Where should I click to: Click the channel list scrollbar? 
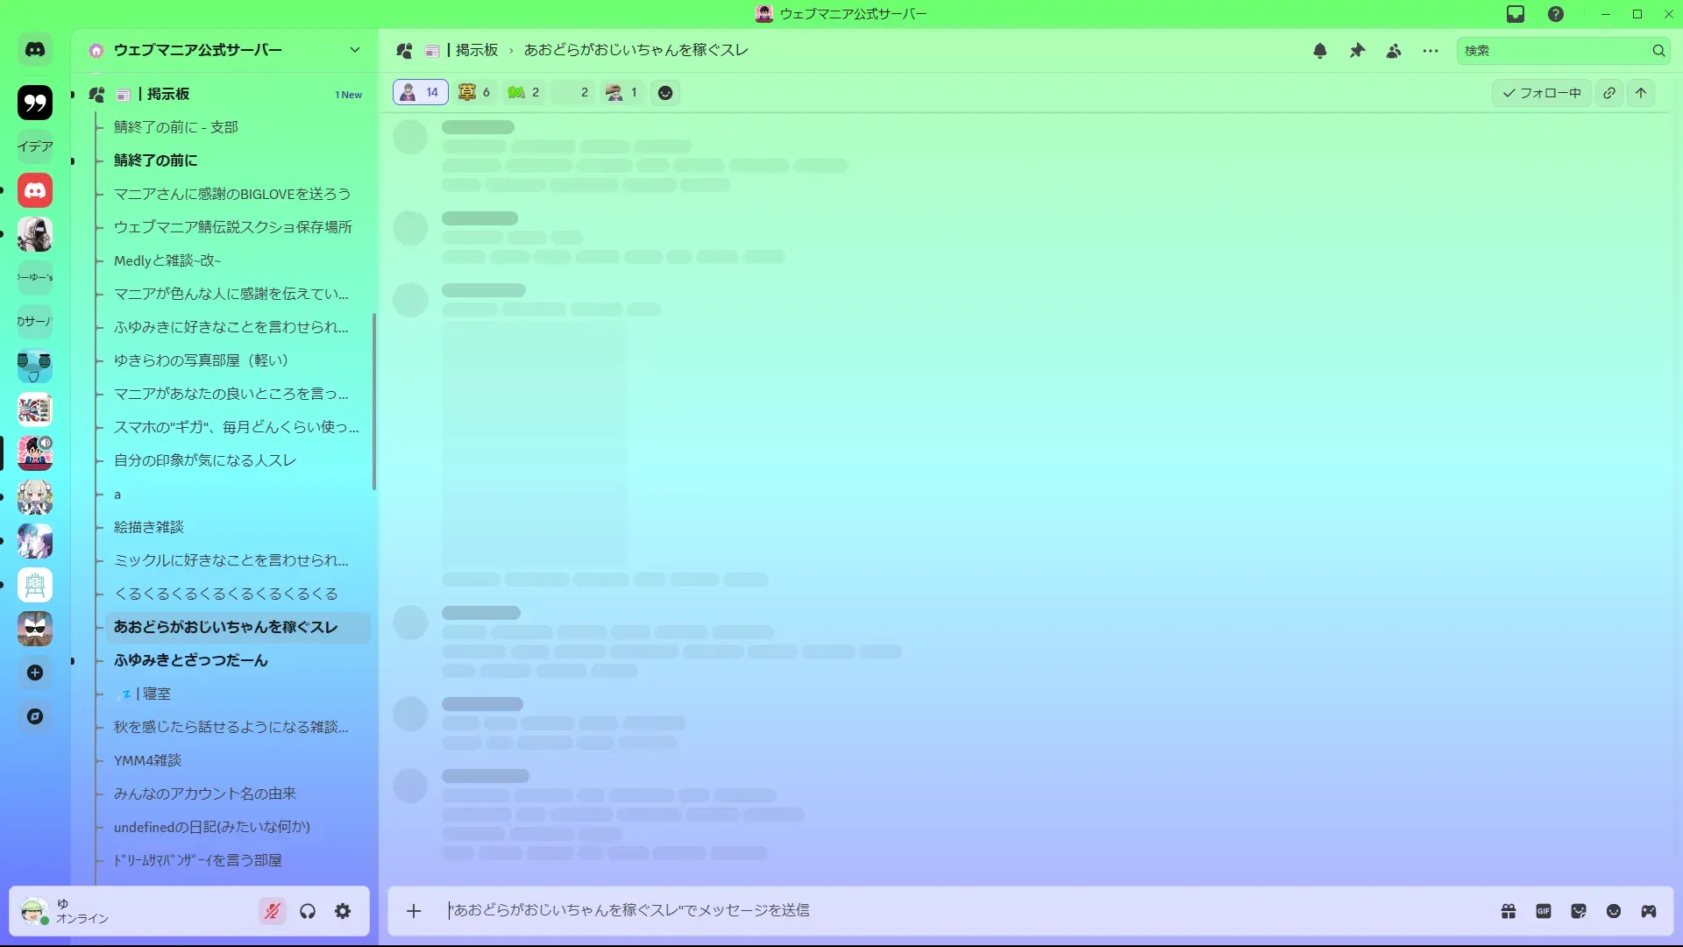point(374,402)
